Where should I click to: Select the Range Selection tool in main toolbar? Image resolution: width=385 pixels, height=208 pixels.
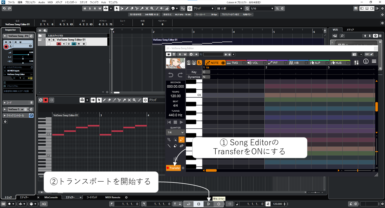[122, 8]
